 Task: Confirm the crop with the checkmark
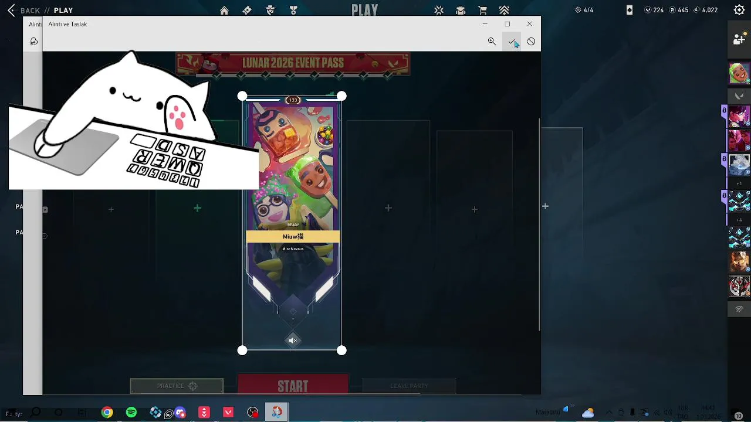(512, 42)
